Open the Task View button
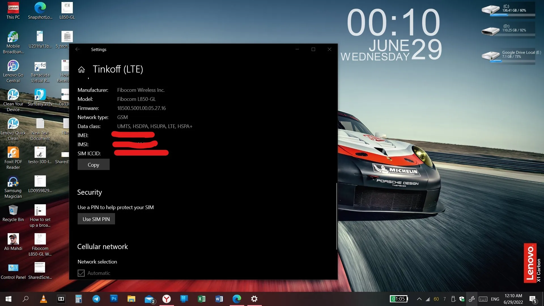 [61, 299]
